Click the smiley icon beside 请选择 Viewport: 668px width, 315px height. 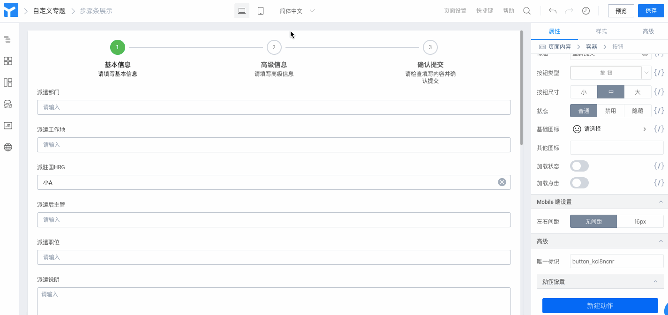(577, 129)
